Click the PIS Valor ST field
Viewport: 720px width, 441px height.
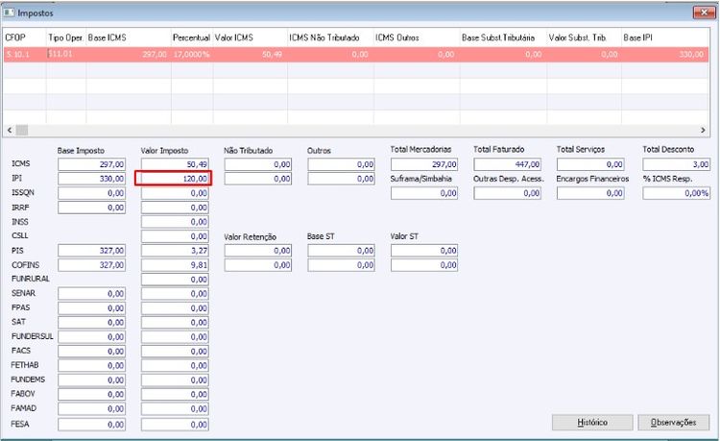[424, 251]
